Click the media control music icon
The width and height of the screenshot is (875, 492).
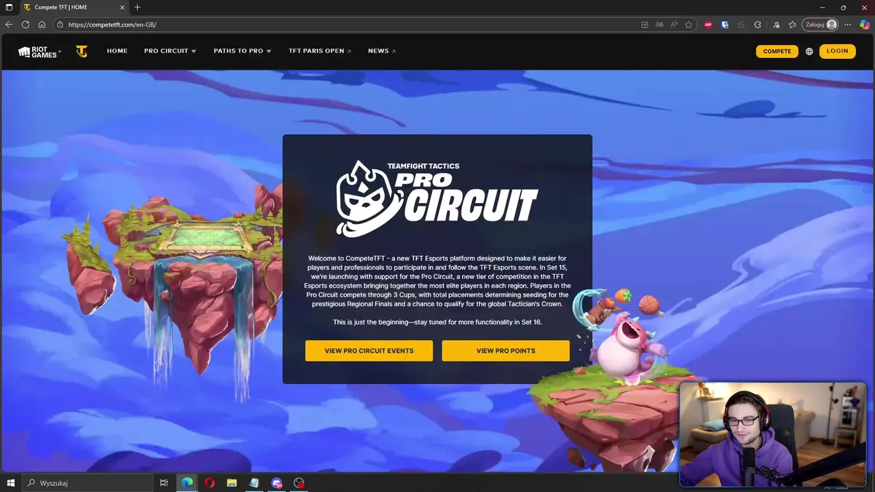[776, 25]
